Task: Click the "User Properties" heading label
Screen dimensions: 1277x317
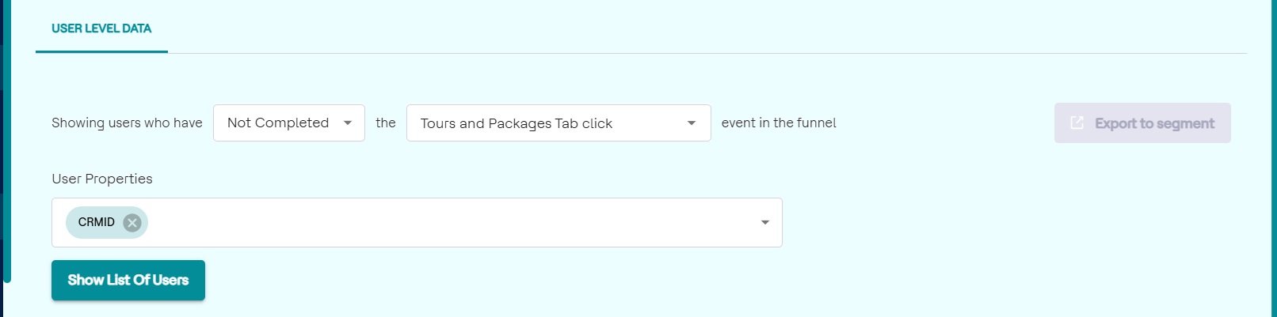Action: [x=102, y=179]
